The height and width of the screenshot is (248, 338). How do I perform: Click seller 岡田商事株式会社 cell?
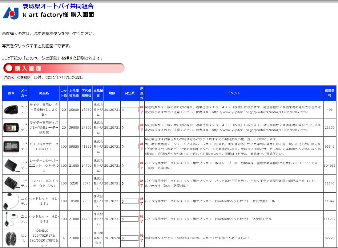pos(98,238)
